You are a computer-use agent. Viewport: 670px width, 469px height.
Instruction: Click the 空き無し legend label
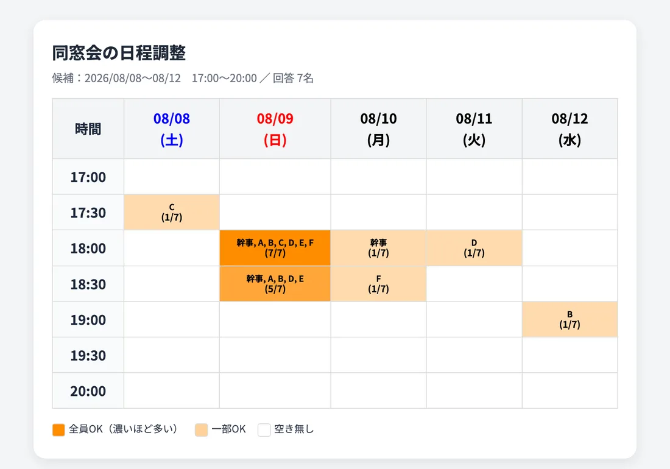294,429
